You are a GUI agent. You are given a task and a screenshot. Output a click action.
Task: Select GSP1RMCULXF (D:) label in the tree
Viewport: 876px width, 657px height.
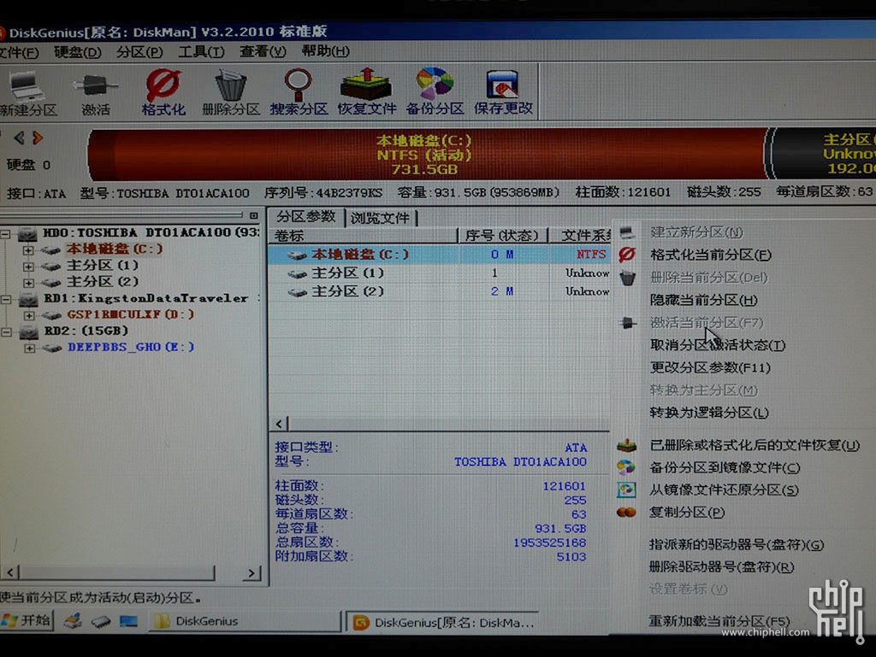[130, 314]
